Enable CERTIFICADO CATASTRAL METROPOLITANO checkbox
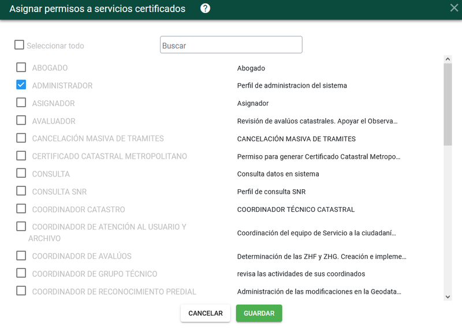 [21, 156]
